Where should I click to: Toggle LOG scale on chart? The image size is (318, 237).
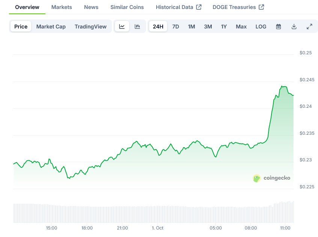pyautogui.click(x=261, y=27)
